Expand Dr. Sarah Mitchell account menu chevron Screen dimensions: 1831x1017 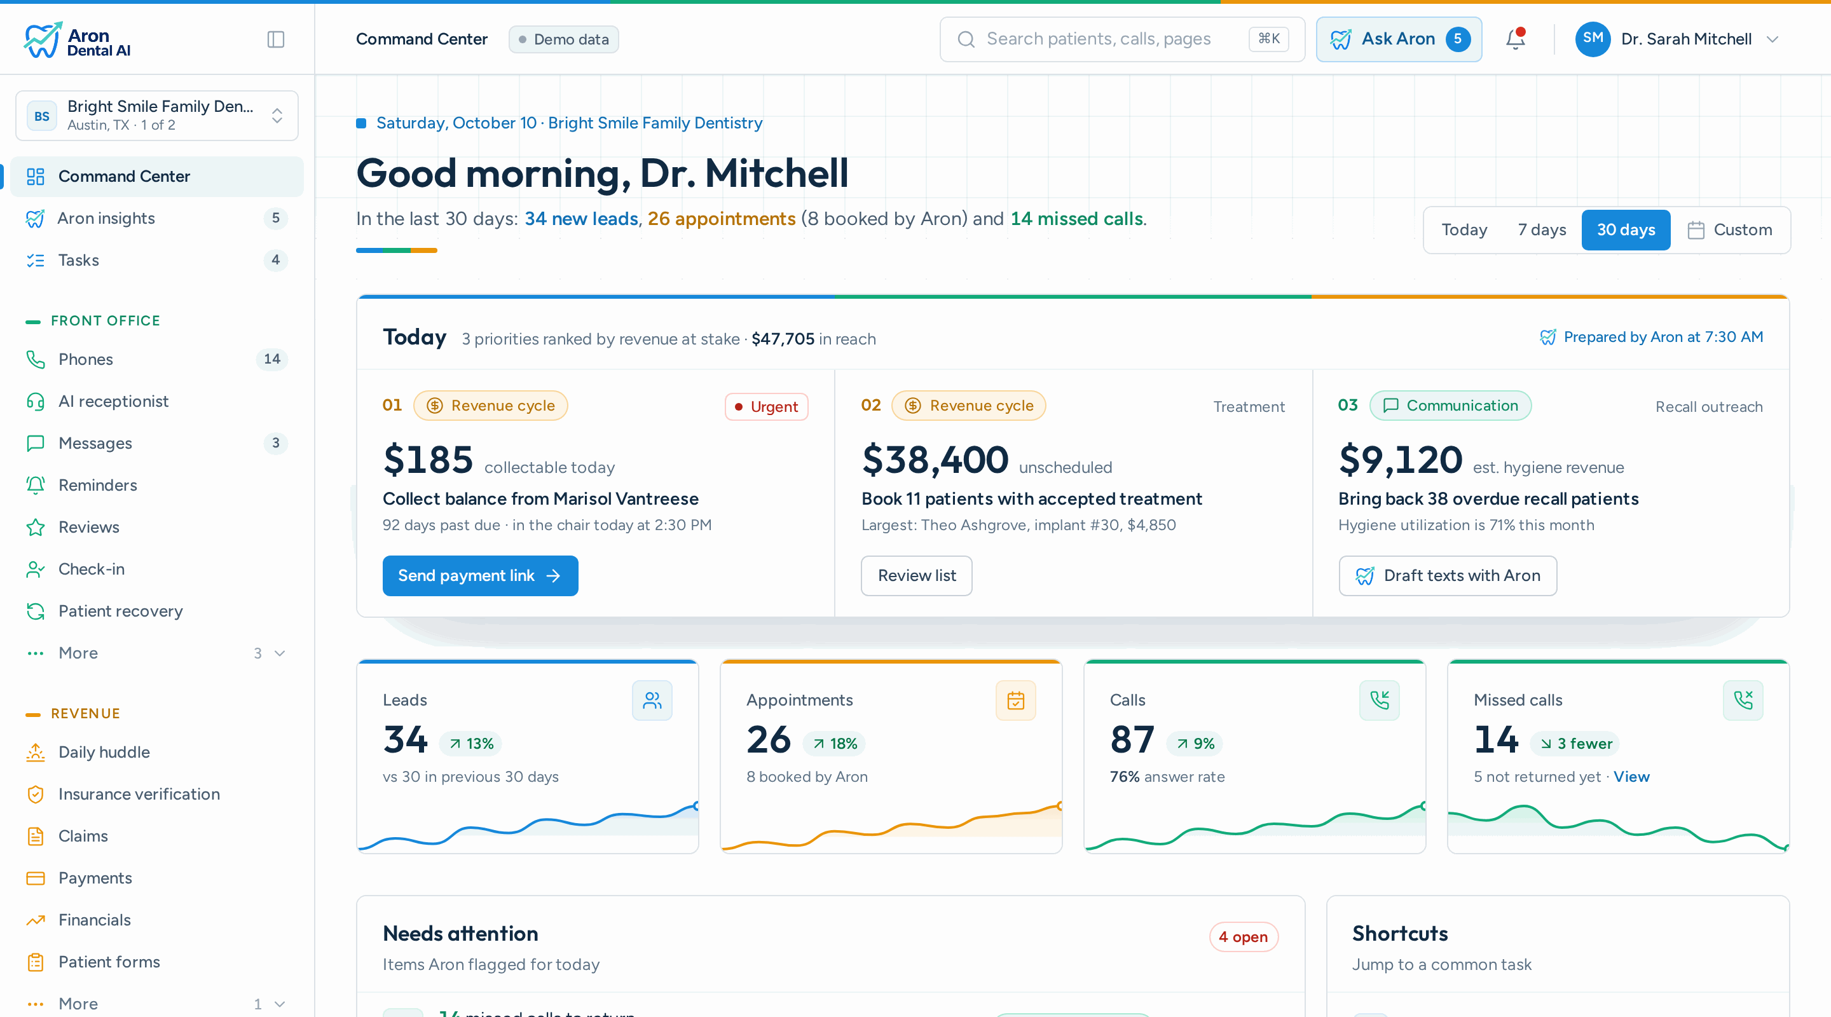pos(1773,39)
